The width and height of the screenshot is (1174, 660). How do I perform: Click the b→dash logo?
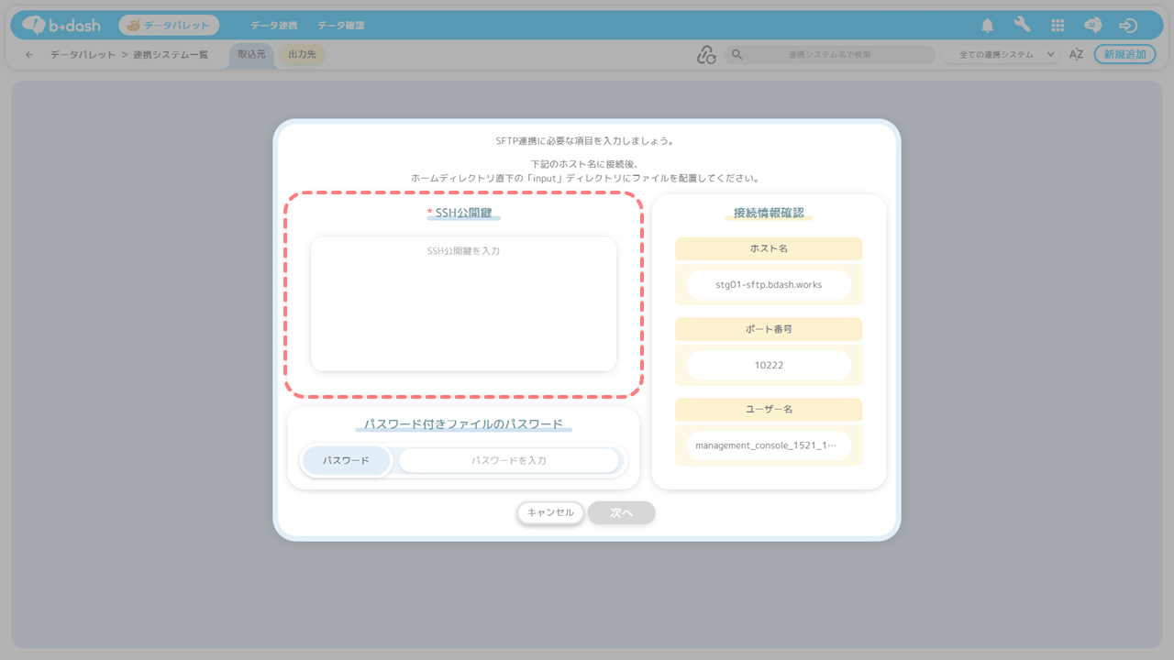(x=61, y=26)
